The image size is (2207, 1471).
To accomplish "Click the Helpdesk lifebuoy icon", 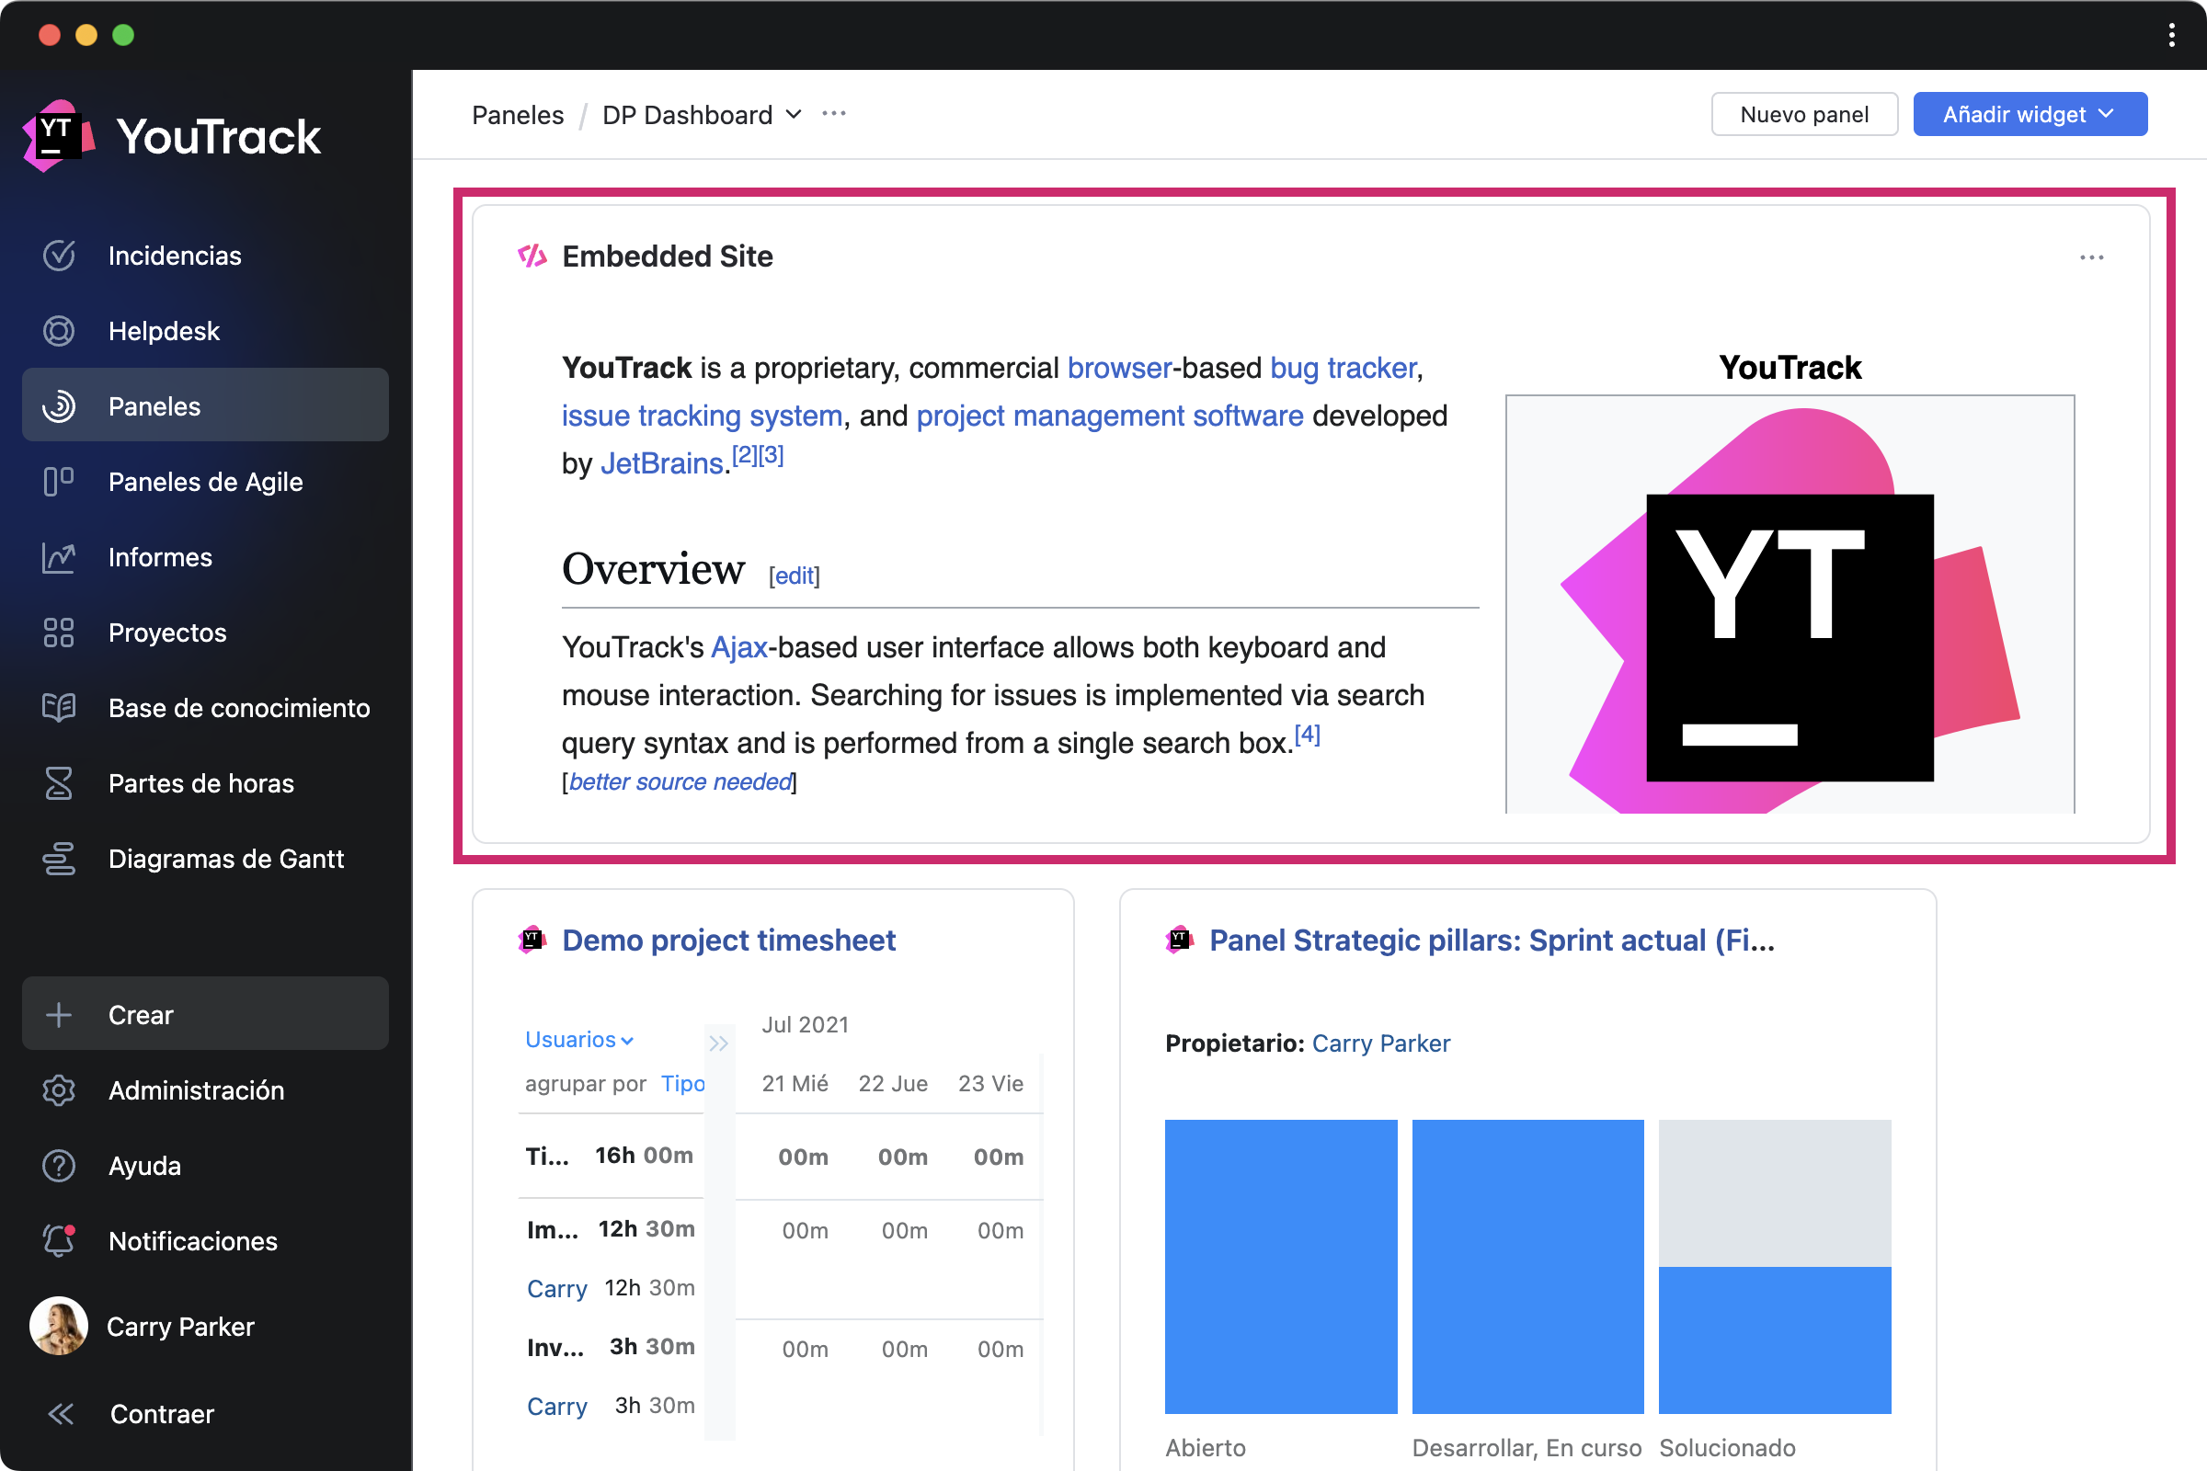I will pos(58,331).
